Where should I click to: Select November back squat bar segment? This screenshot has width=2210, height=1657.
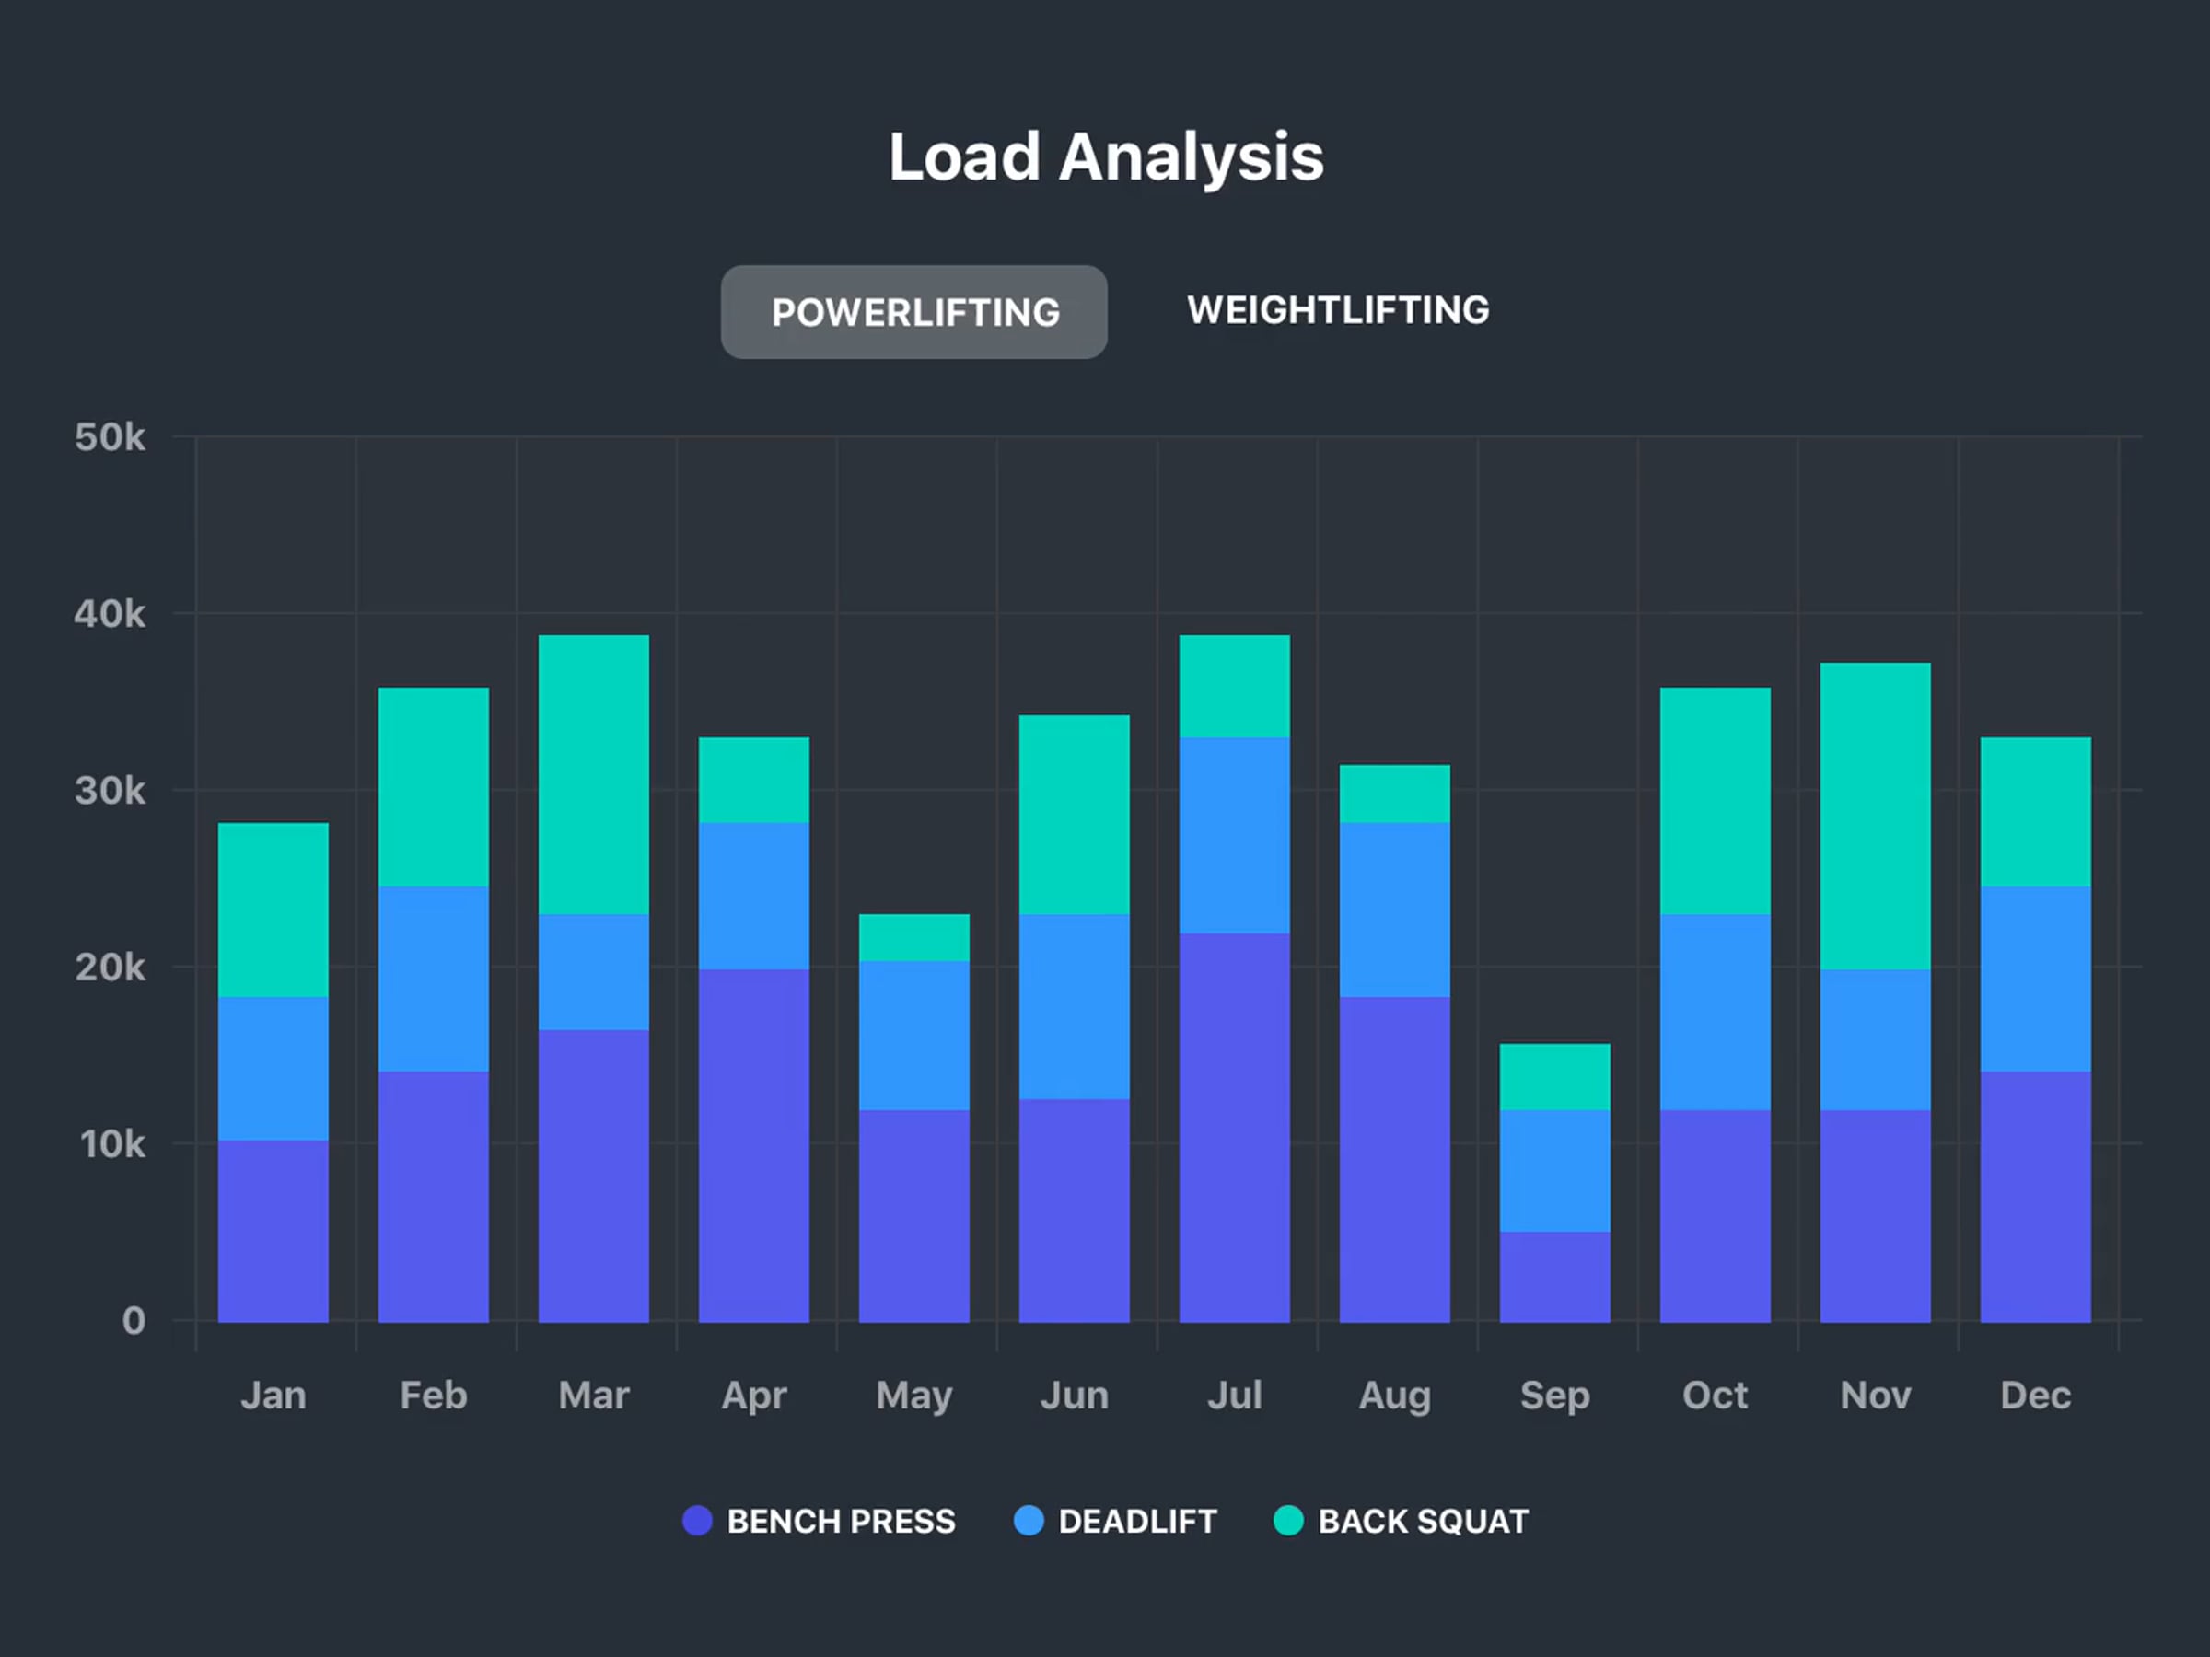pos(1874,815)
